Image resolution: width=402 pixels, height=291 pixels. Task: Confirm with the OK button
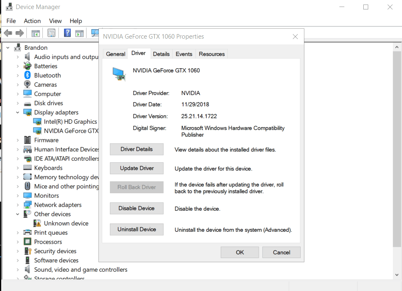(240, 252)
